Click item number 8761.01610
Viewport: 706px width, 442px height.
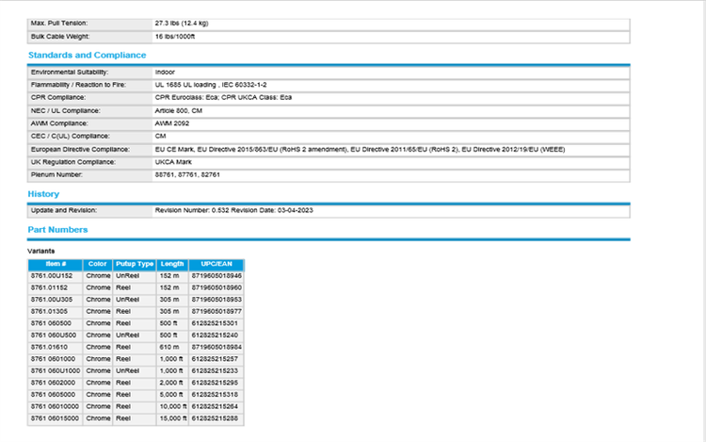click(49, 346)
